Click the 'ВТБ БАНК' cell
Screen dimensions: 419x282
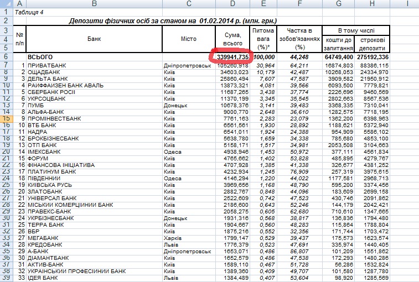94,126
